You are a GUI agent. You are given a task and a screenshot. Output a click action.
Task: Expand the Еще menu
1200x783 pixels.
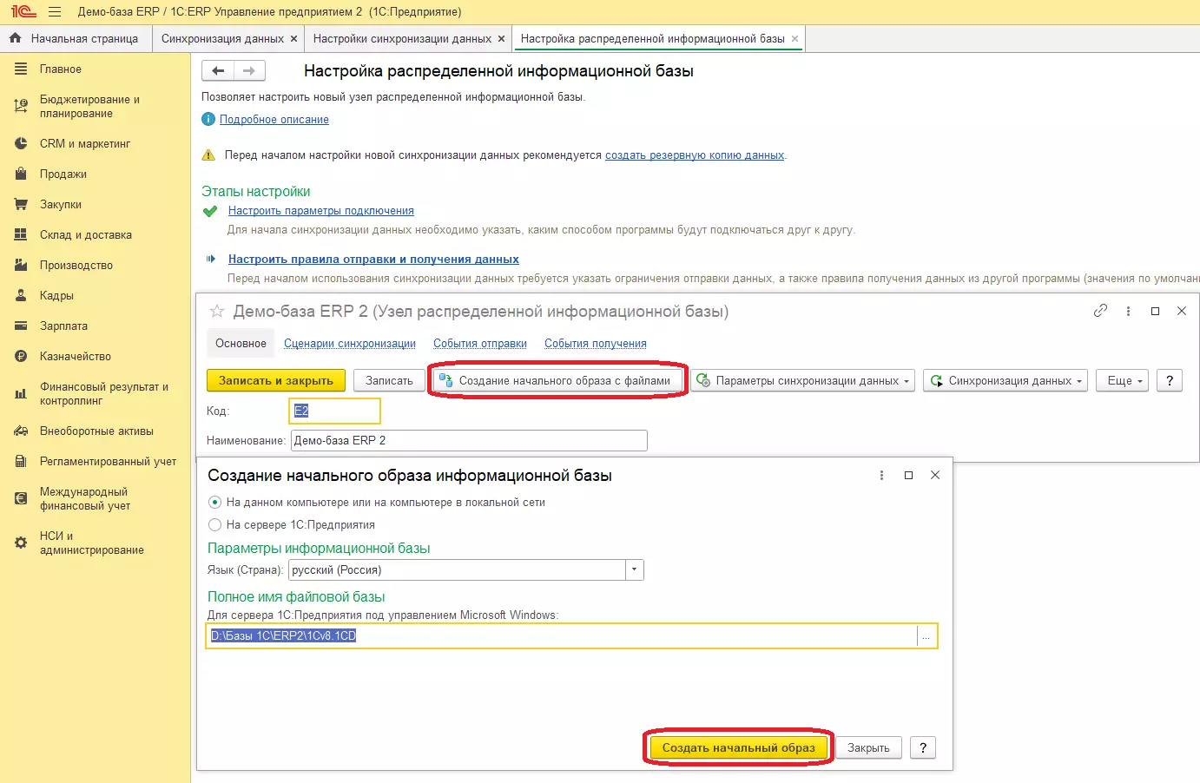tap(1123, 381)
